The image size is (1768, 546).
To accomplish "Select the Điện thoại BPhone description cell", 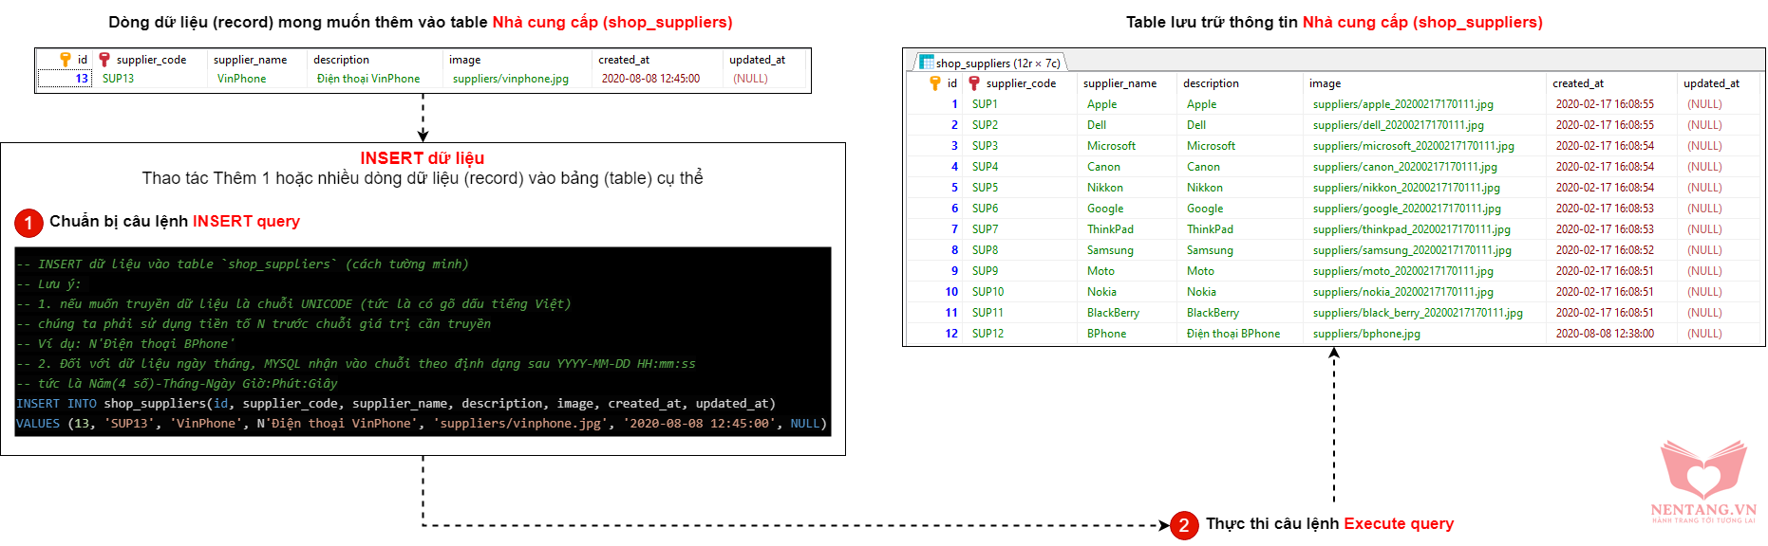I will tap(1232, 334).
